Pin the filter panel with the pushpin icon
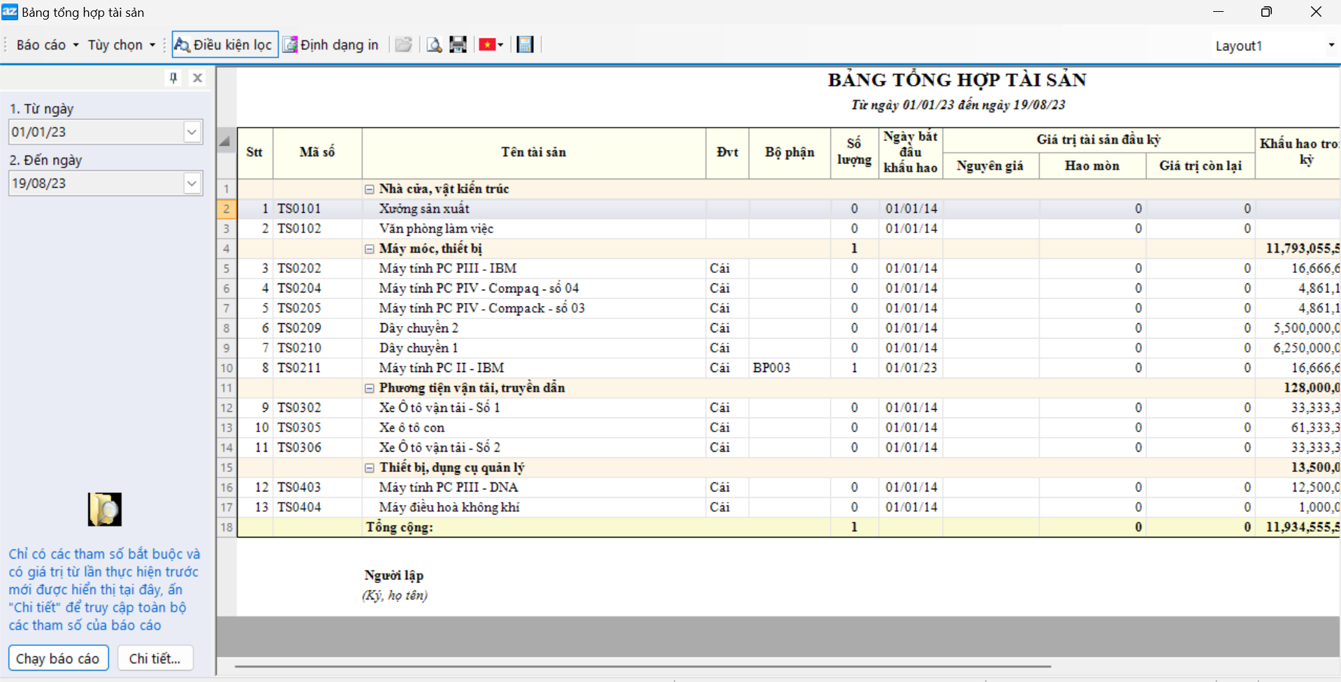 173,77
